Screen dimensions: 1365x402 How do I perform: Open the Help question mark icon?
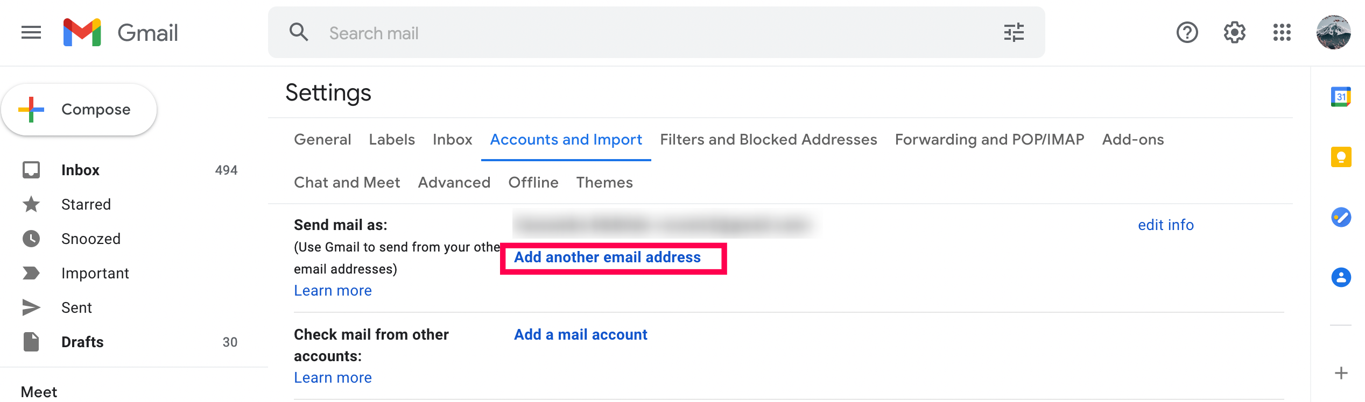[1187, 33]
